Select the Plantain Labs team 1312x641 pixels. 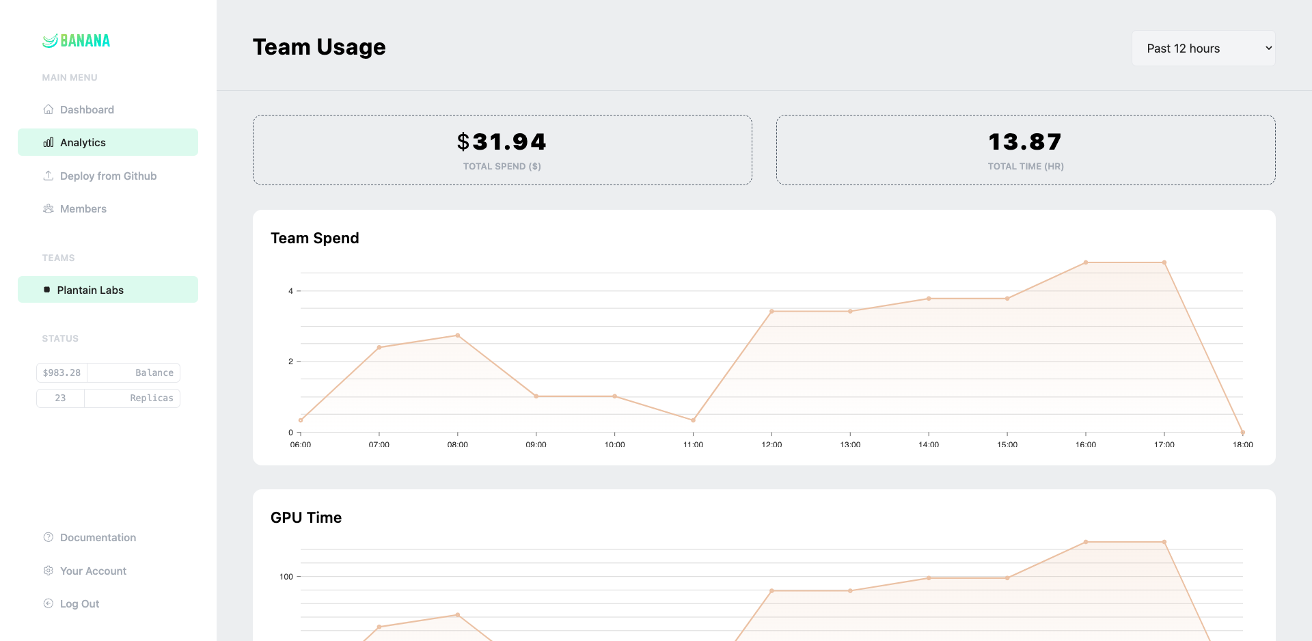[x=108, y=290]
